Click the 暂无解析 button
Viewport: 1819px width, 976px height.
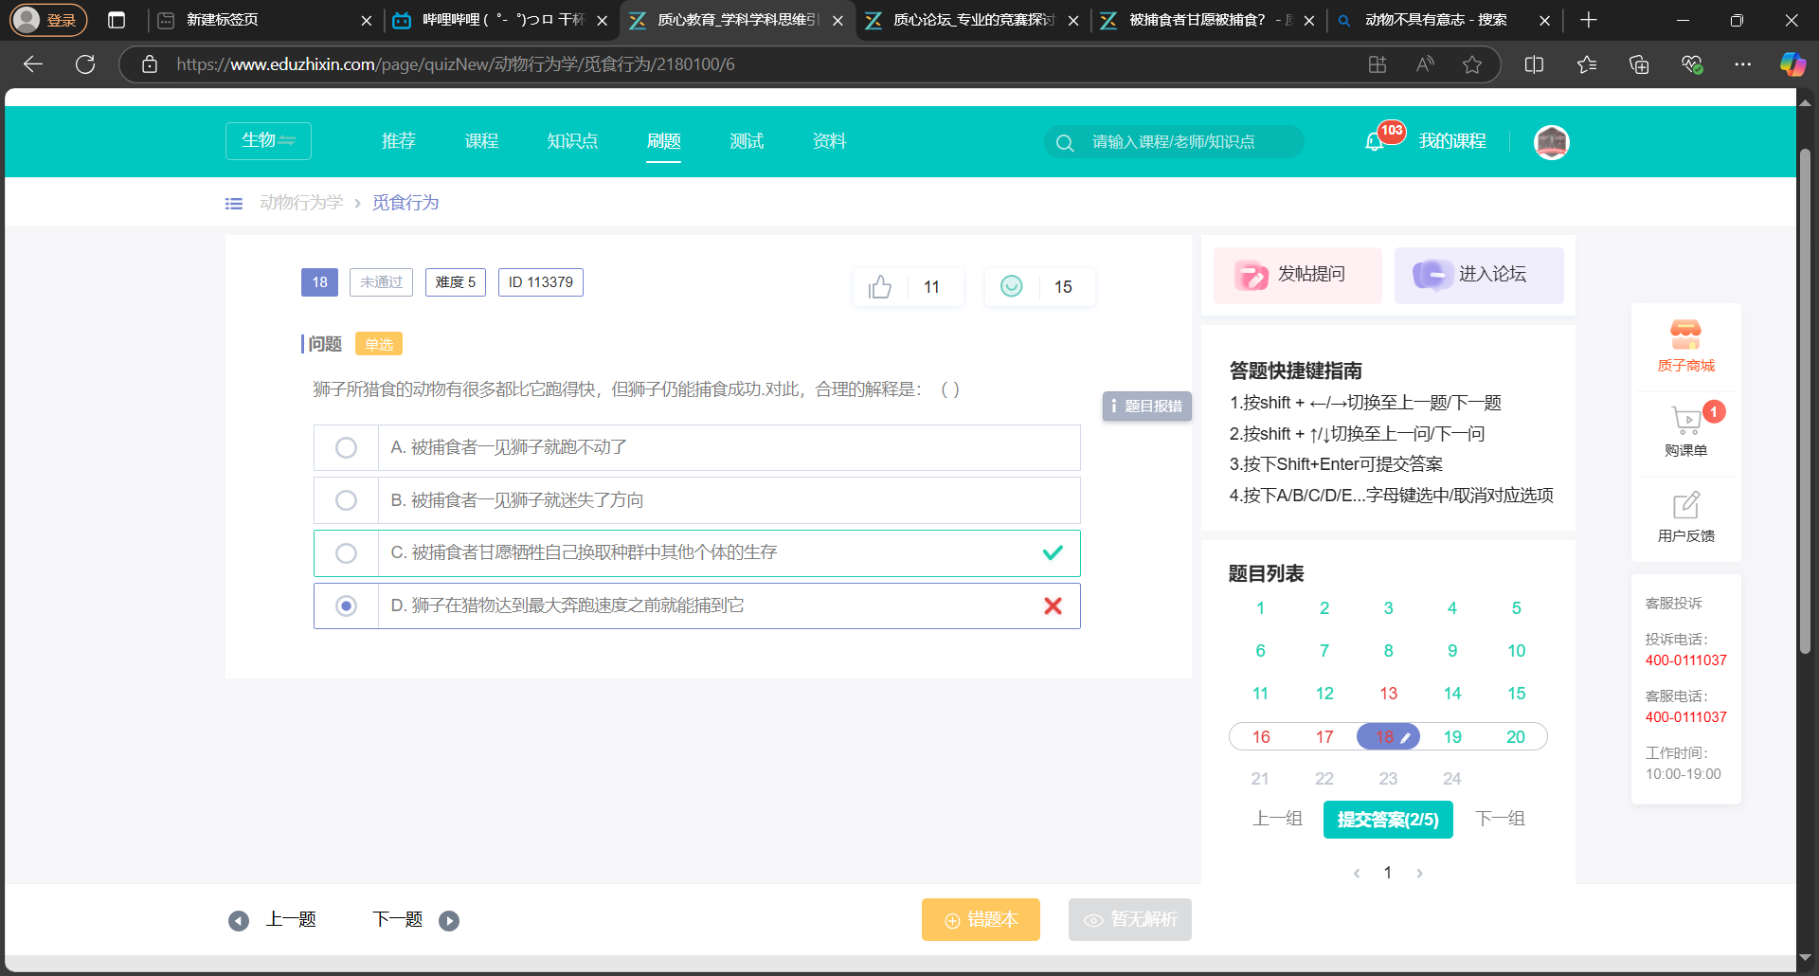(x=1130, y=920)
